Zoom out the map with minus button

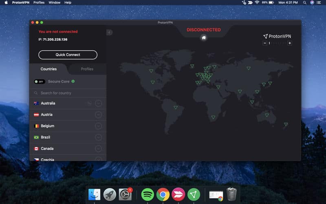pyautogui.click(x=264, y=43)
